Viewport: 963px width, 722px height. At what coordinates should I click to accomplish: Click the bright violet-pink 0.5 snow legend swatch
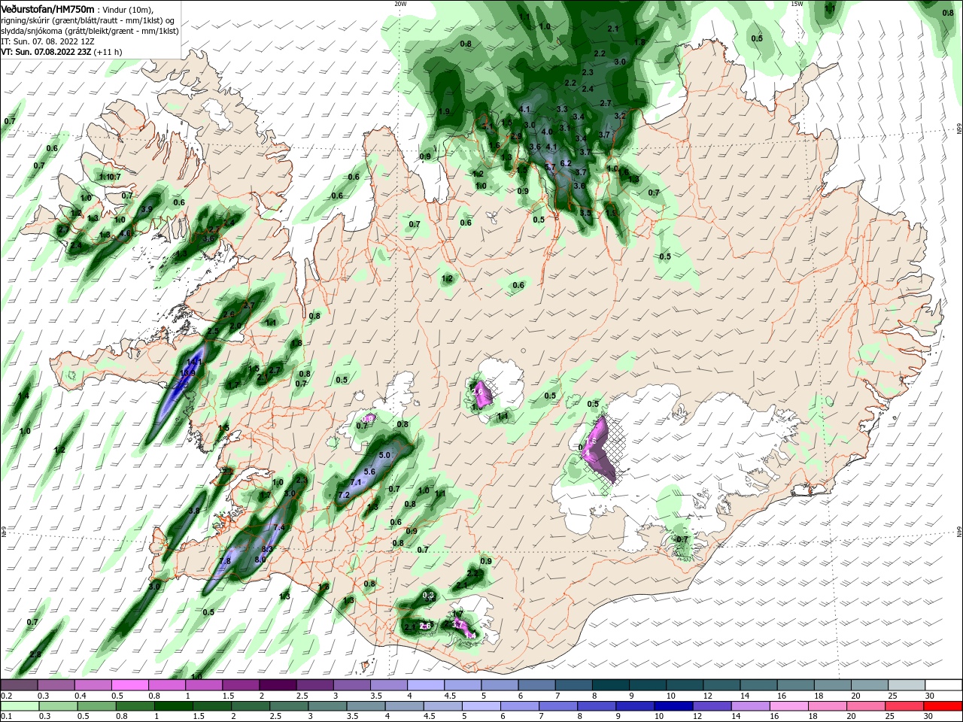(130, 685)
